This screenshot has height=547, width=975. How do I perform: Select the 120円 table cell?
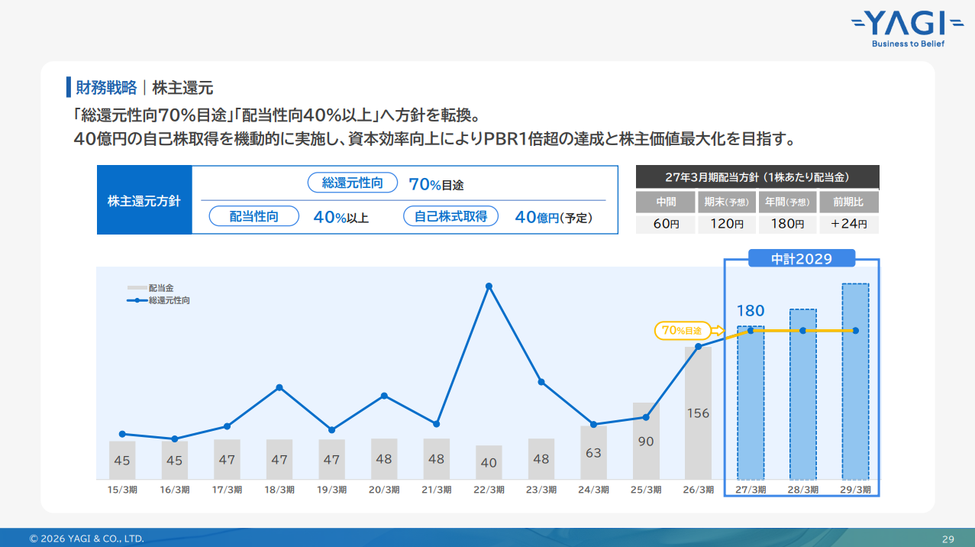[726, 225]
